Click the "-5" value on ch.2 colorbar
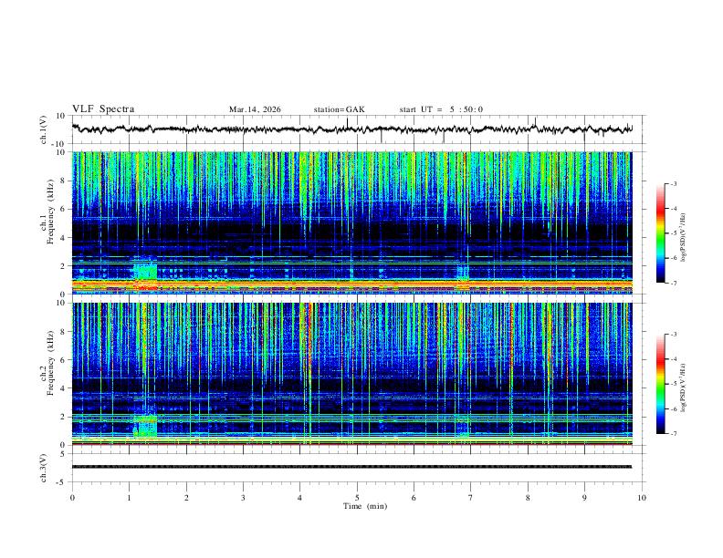 click(x=674, y=384)
